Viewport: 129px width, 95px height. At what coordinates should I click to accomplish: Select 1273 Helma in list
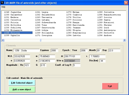pos(73,12)
